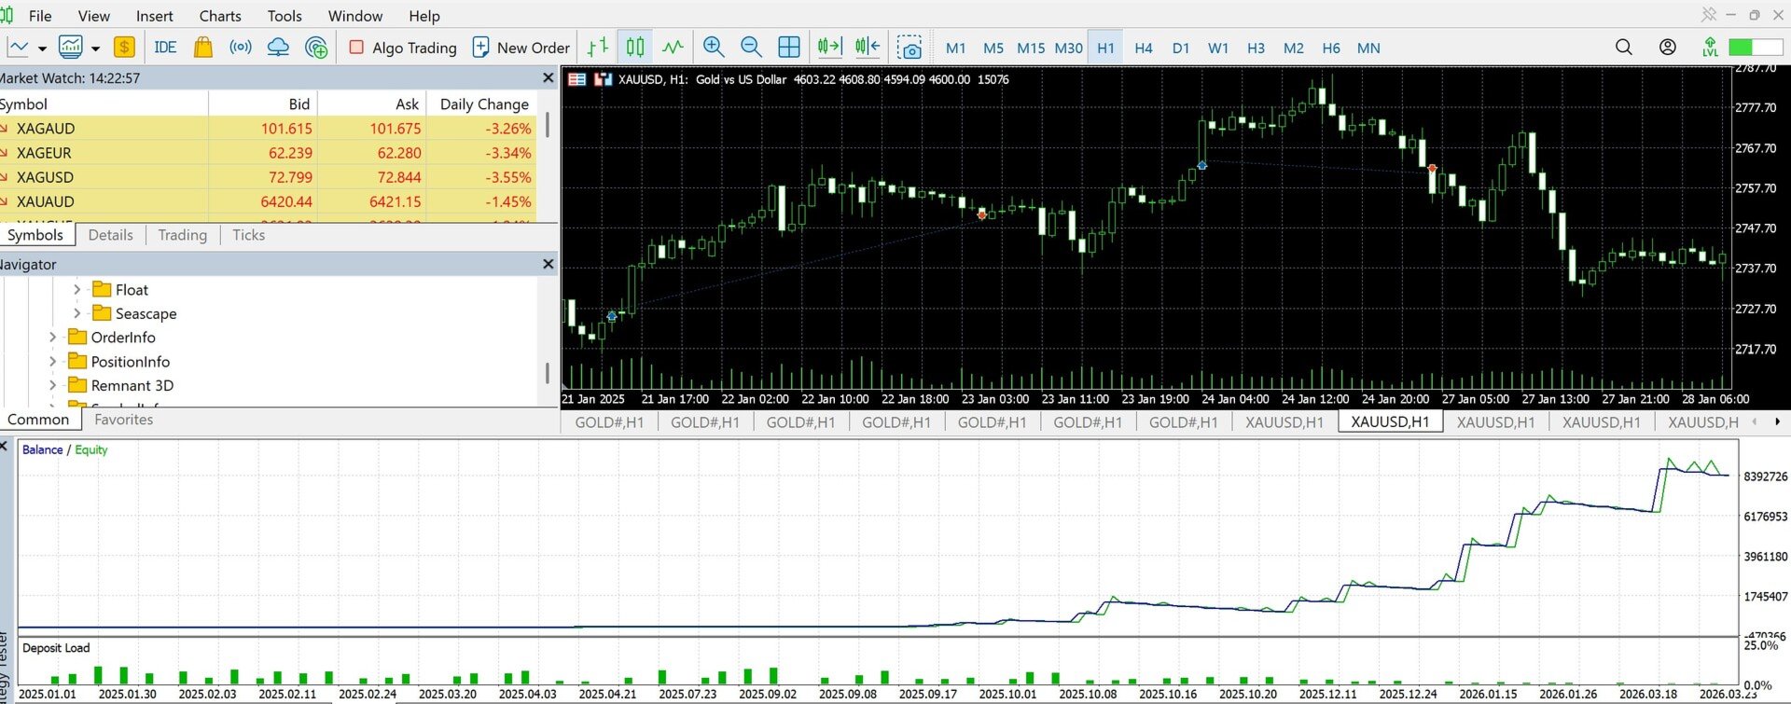This screenshot has height=704, width=1791.
Task: Open the Help menu
Action: (x=424, y=16)
